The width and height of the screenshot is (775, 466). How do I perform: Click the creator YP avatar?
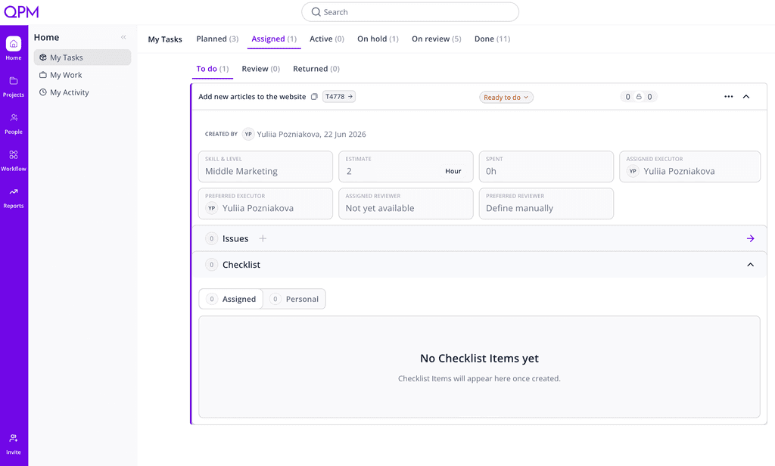click(248, 134)
